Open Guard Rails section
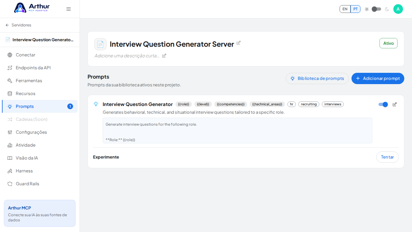 coord(40,184)
